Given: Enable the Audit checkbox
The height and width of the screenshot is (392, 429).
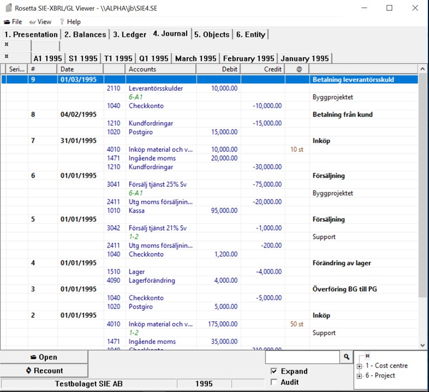Looking at the screenshot, I should click(x=274, y=382).
